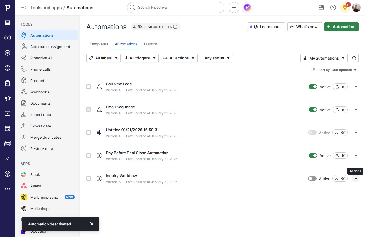Open Mail envelope icon in nav rail
This screenshot has height=237, width=365.
pos(8,113)
